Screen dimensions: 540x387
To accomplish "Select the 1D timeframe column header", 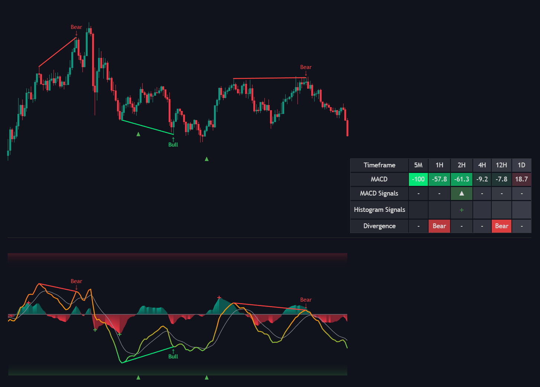I will pyautogui.click(x=521, y=165).
